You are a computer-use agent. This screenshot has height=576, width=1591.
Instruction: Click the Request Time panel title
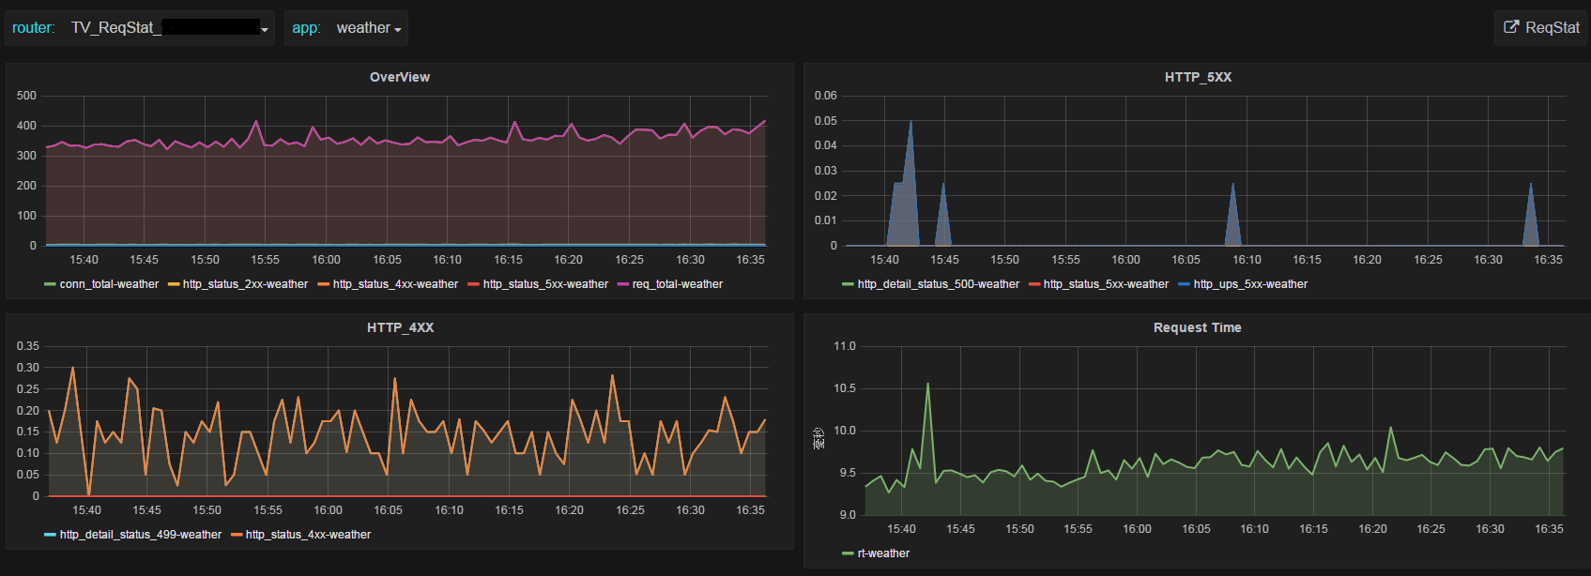coord(1197,327)
